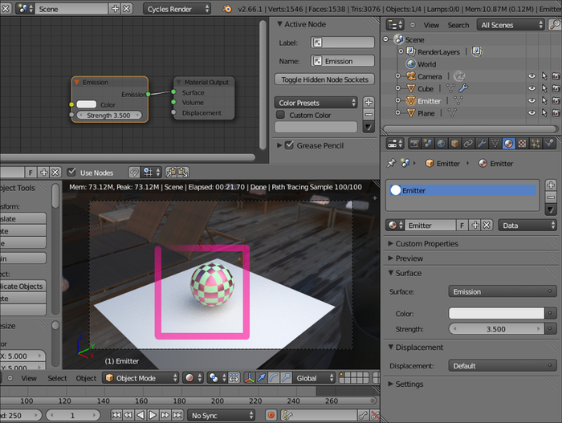
Task: Hide the Camera using its eye icon
Action: tap(531, 76)
